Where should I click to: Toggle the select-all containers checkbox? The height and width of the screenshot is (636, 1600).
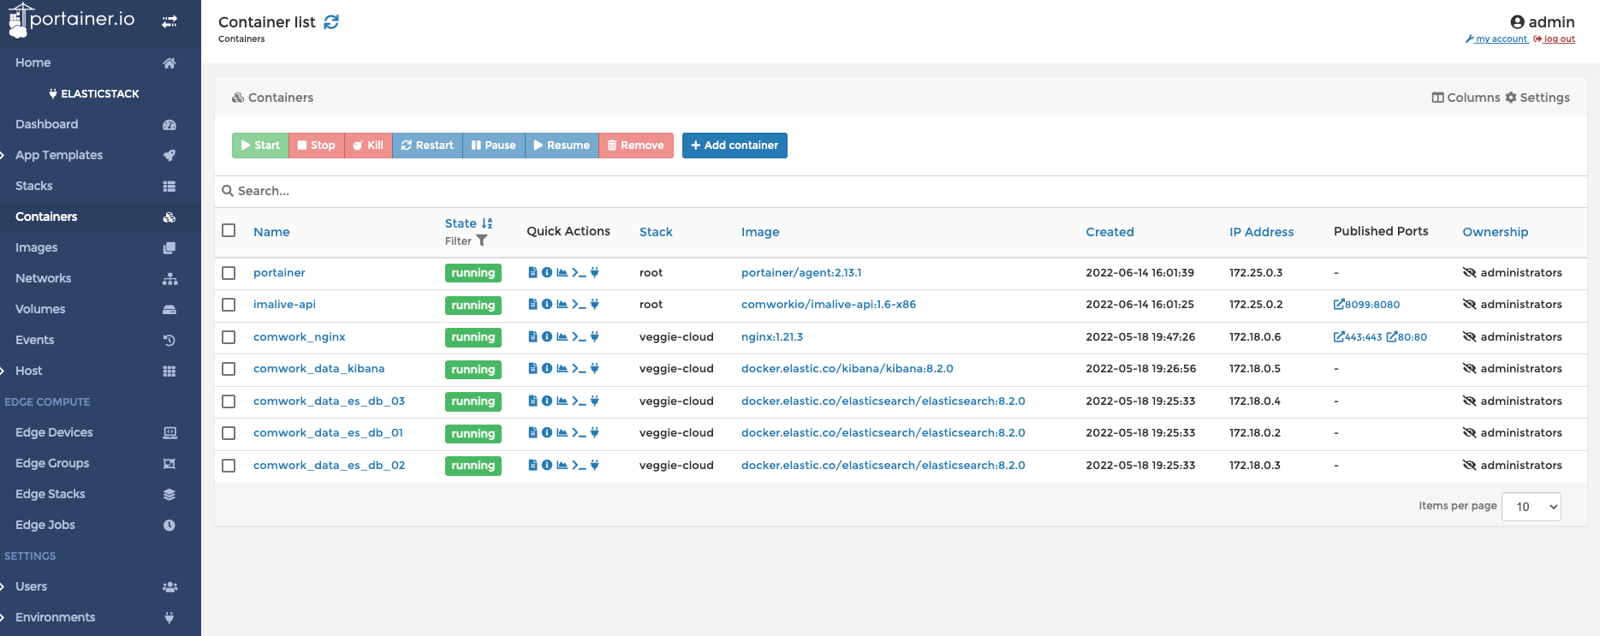click(x=229, y=230)
